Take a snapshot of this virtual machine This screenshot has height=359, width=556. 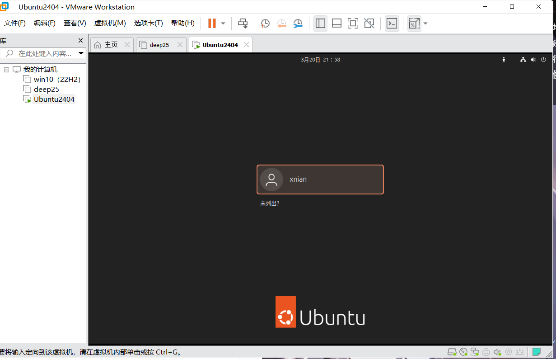point(265,23)
